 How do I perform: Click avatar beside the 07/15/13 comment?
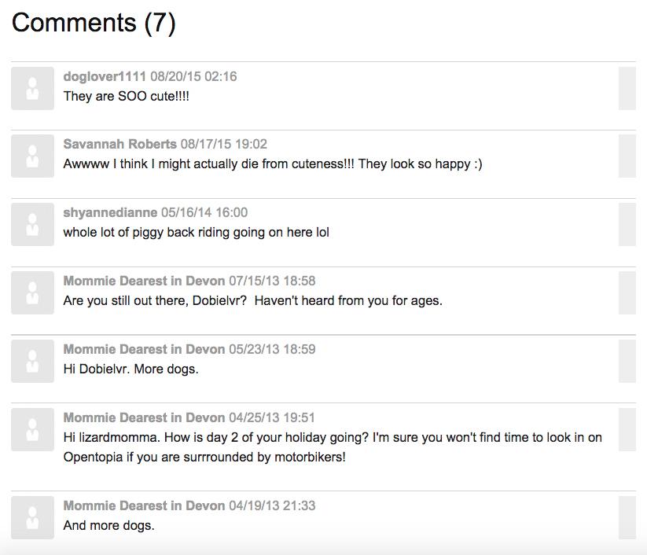tap(32, 292)
